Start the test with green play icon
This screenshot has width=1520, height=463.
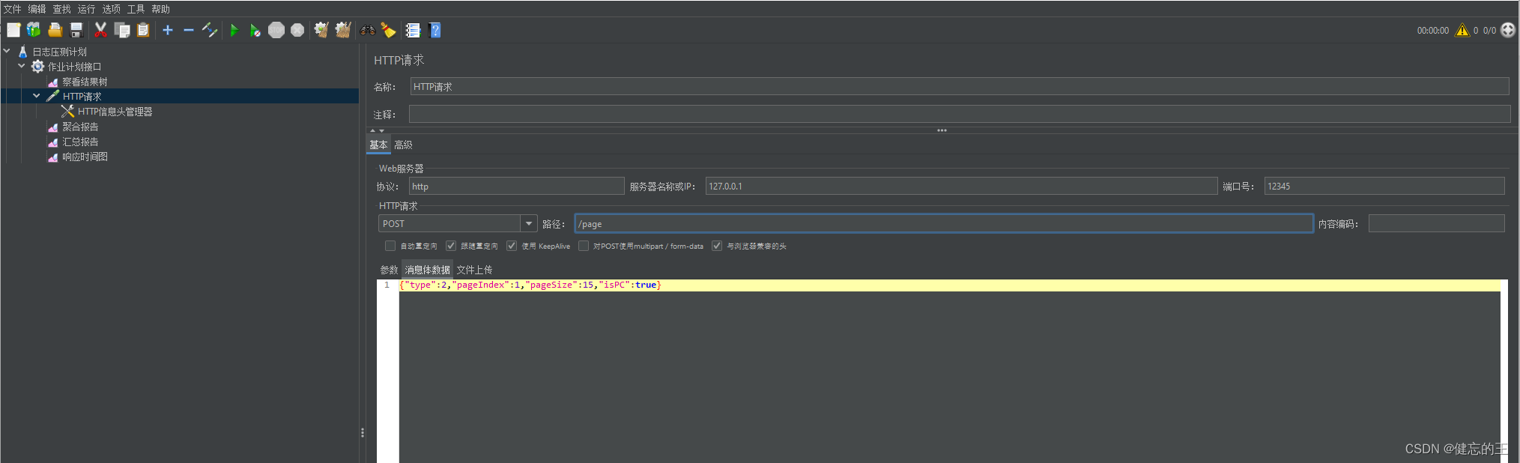click(x=234, y=30)
